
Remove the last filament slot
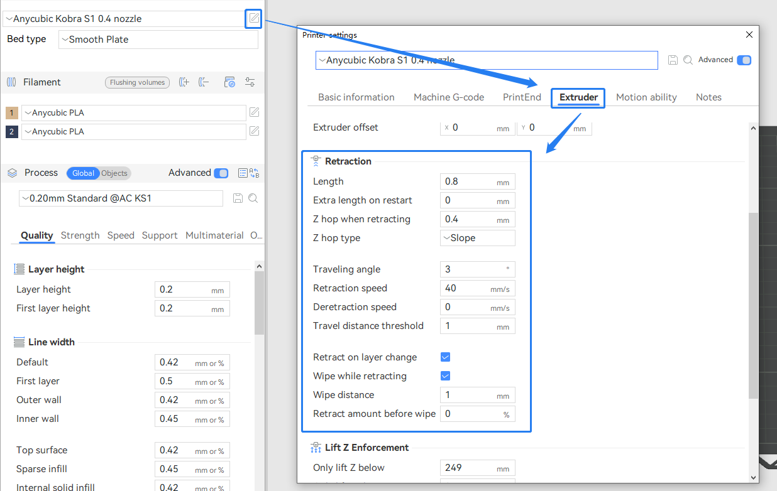click(203, 82)
